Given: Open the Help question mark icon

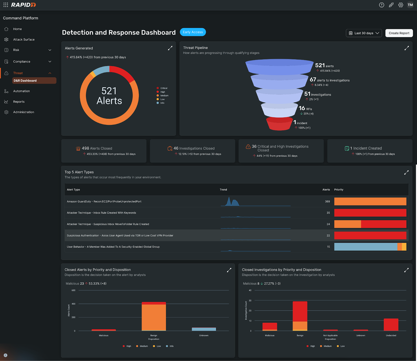Looking at the screenshot, I should click(381, 5).
